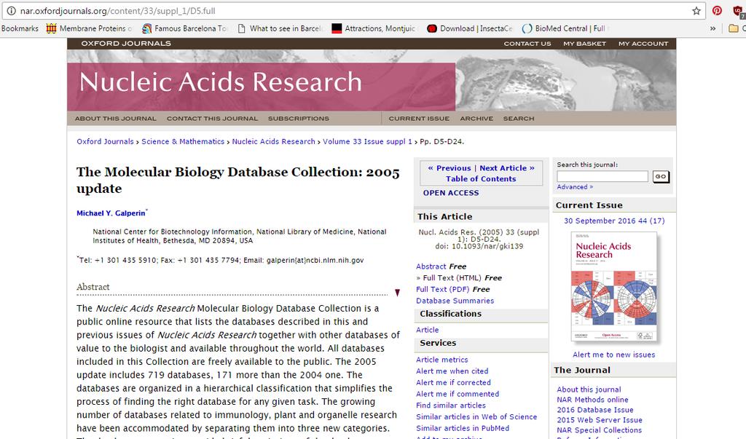Open NAR Methods online link
The image size is (746, 439).
[x=592, y=400]
